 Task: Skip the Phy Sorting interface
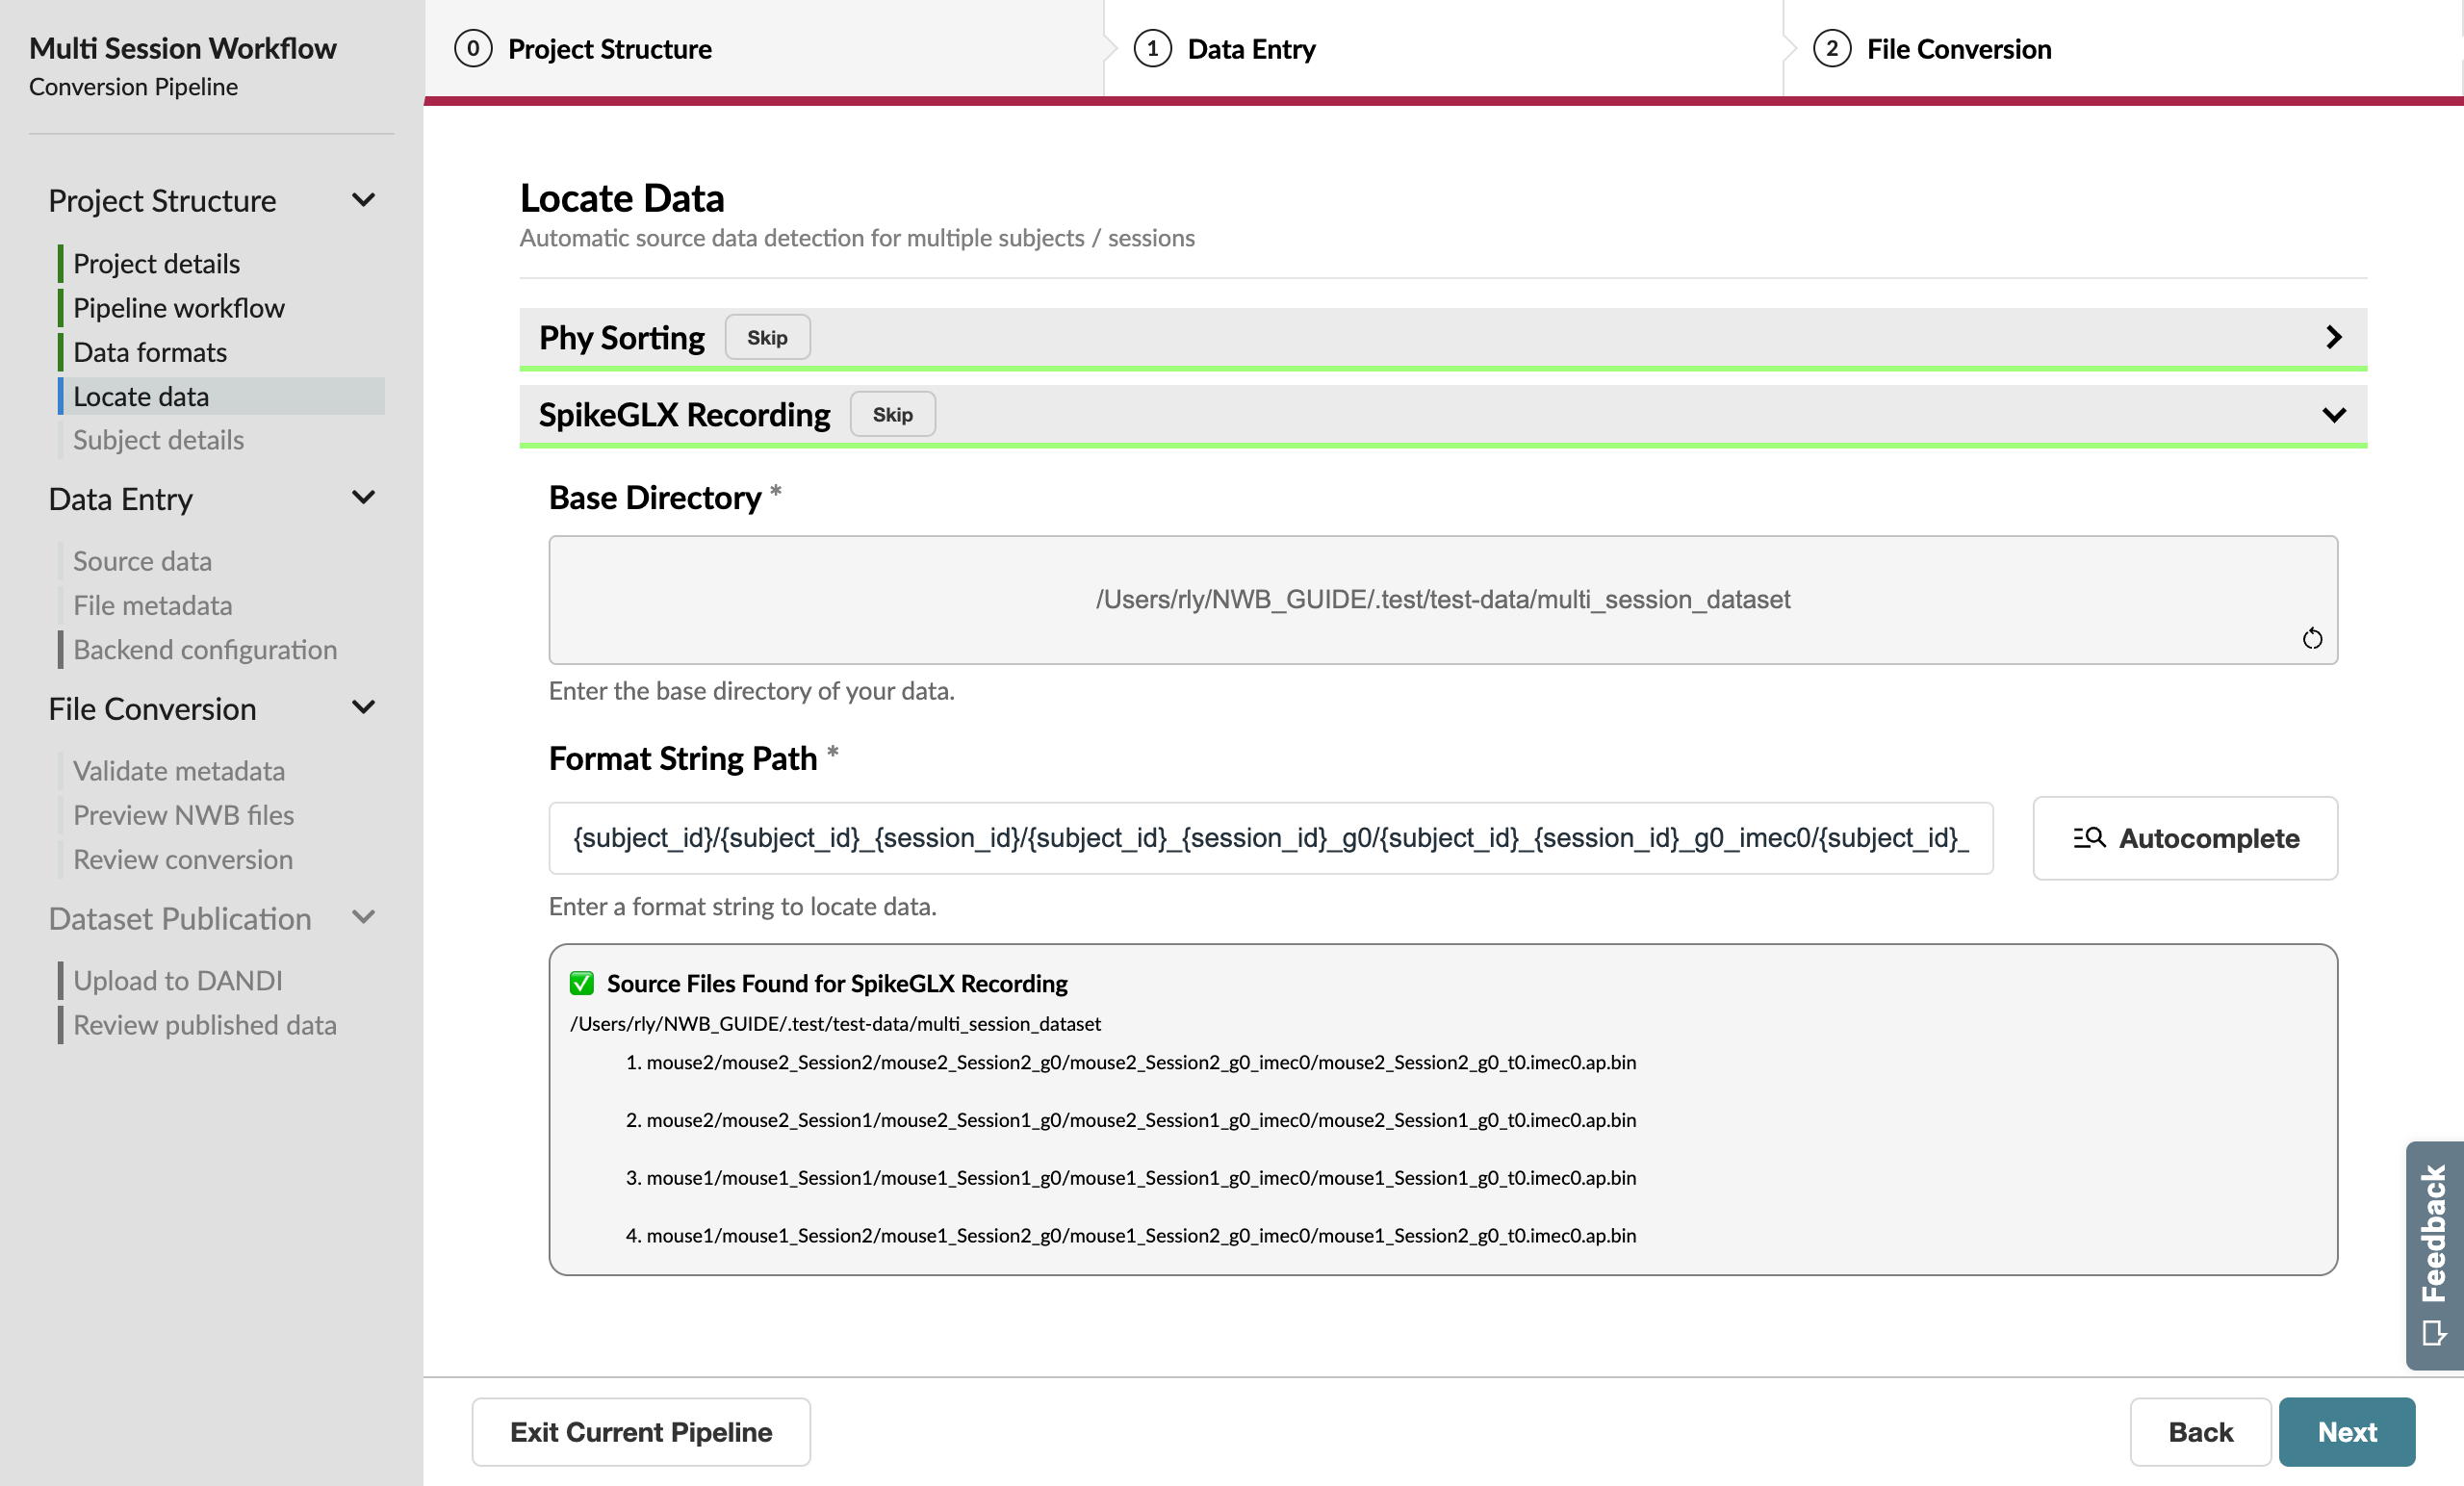point(767,337)
